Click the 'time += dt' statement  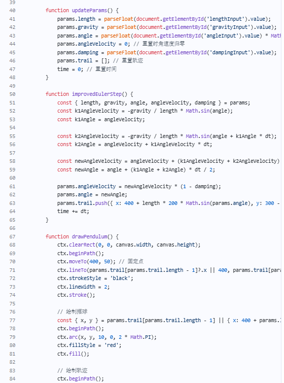click(73, 212)
